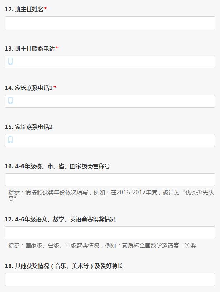Click phone icon in 家长联系电话1 field
Screen dimensions: 220x292
click(x=11, y=101)
